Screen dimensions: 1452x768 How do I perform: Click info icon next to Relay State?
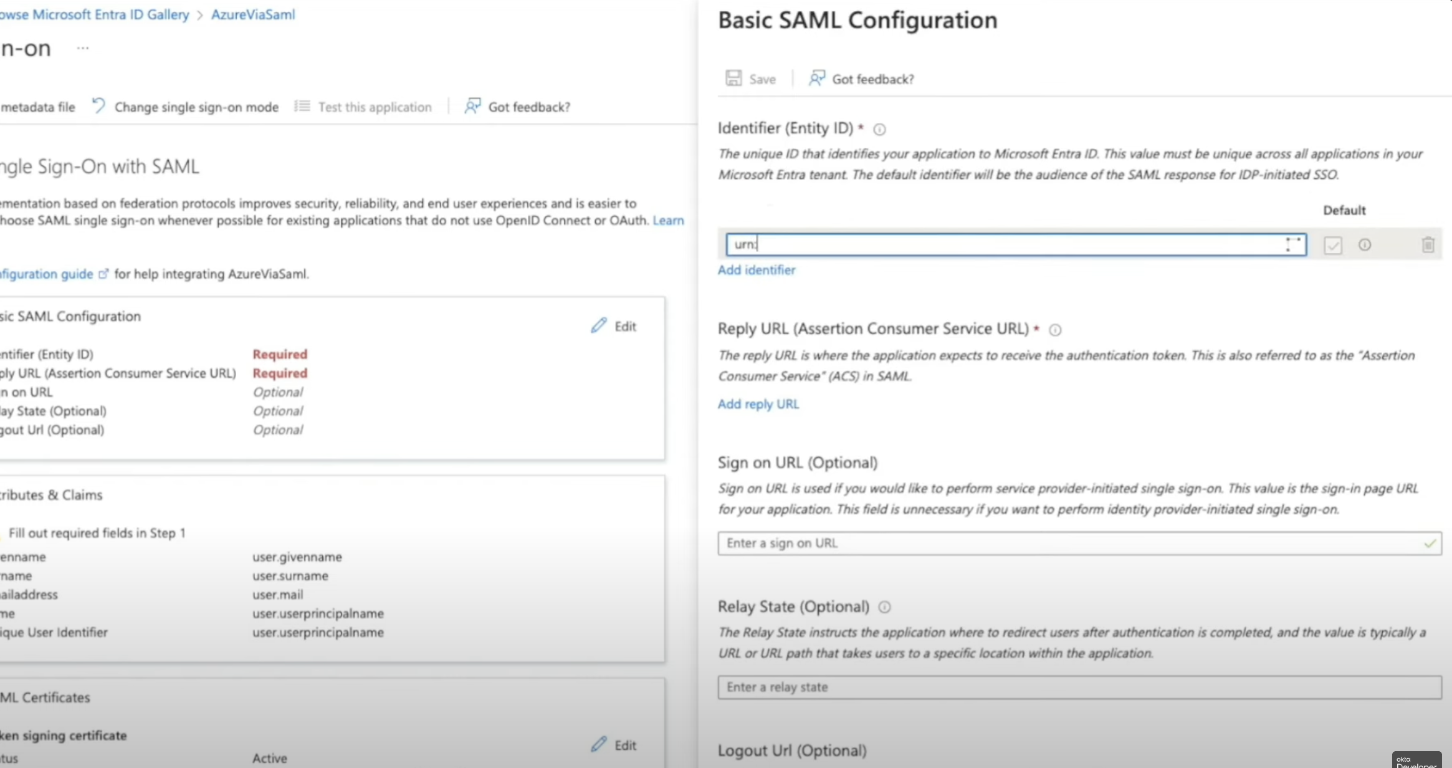click(x=884, y=607)
